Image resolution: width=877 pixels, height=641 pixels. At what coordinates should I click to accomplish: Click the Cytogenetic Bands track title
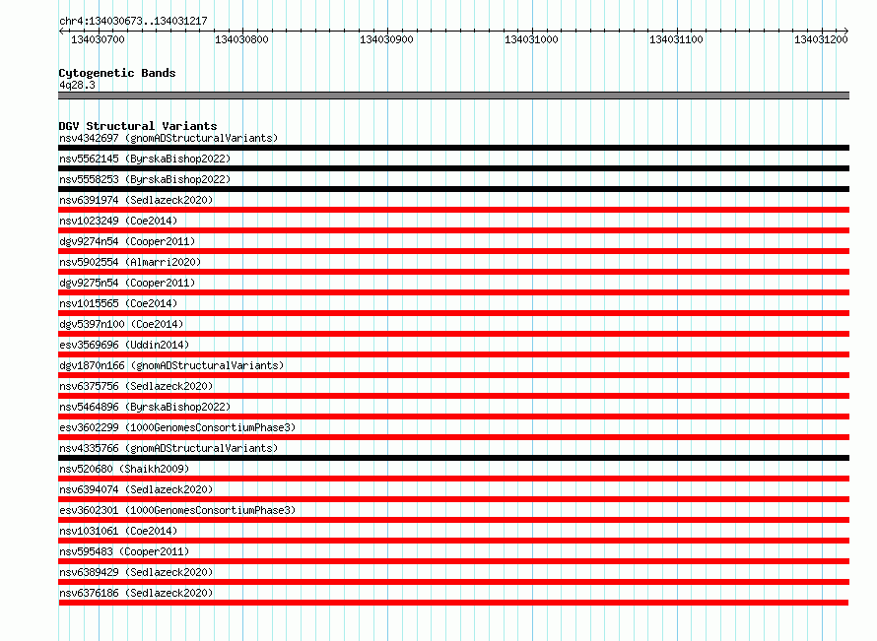tap(117, 73)
